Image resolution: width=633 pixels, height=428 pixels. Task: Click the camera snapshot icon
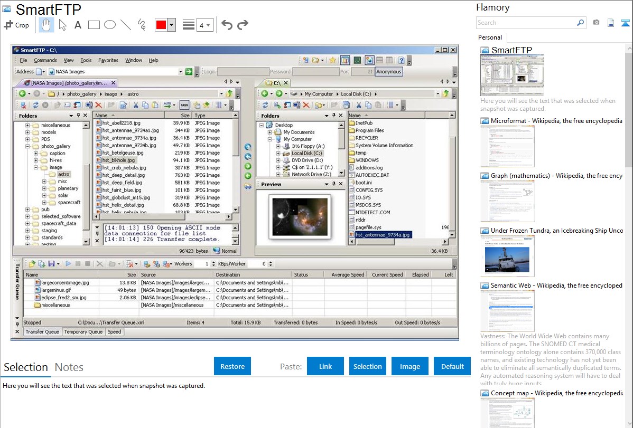[x=596, y=23]
